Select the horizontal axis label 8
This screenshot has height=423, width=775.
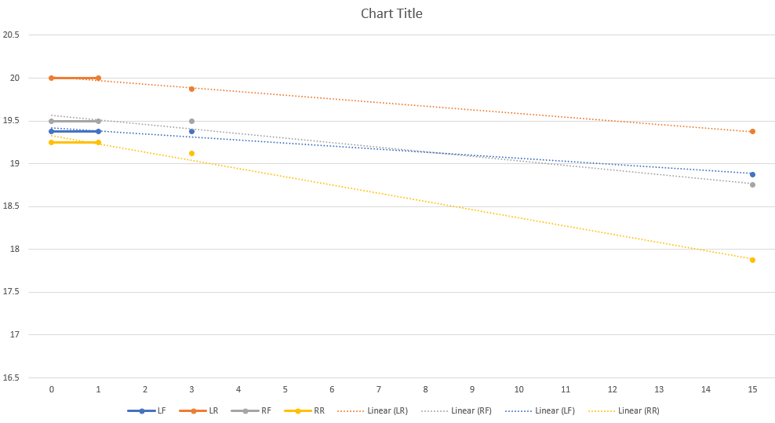point(425,389)
